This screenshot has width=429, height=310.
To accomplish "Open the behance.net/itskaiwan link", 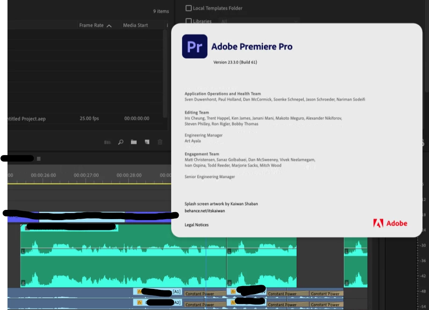I will click(204, 211).
